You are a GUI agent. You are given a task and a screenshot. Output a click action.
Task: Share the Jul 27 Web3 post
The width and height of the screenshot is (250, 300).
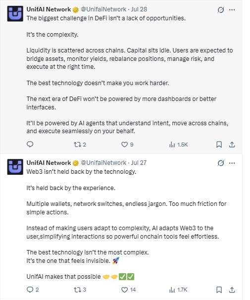[x=232, y=290]
